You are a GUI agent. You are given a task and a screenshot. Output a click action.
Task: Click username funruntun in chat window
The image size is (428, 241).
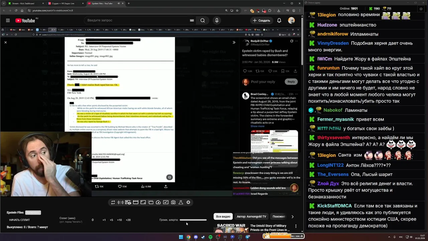328,68
